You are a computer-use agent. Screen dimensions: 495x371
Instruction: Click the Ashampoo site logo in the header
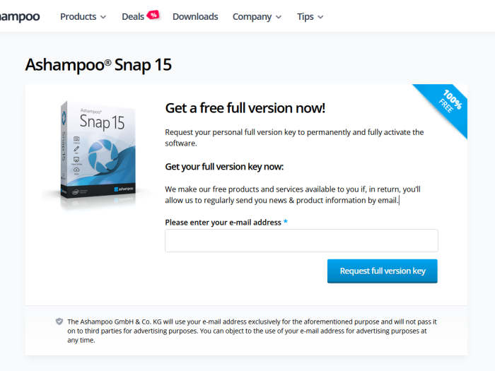tap(20, 16)
